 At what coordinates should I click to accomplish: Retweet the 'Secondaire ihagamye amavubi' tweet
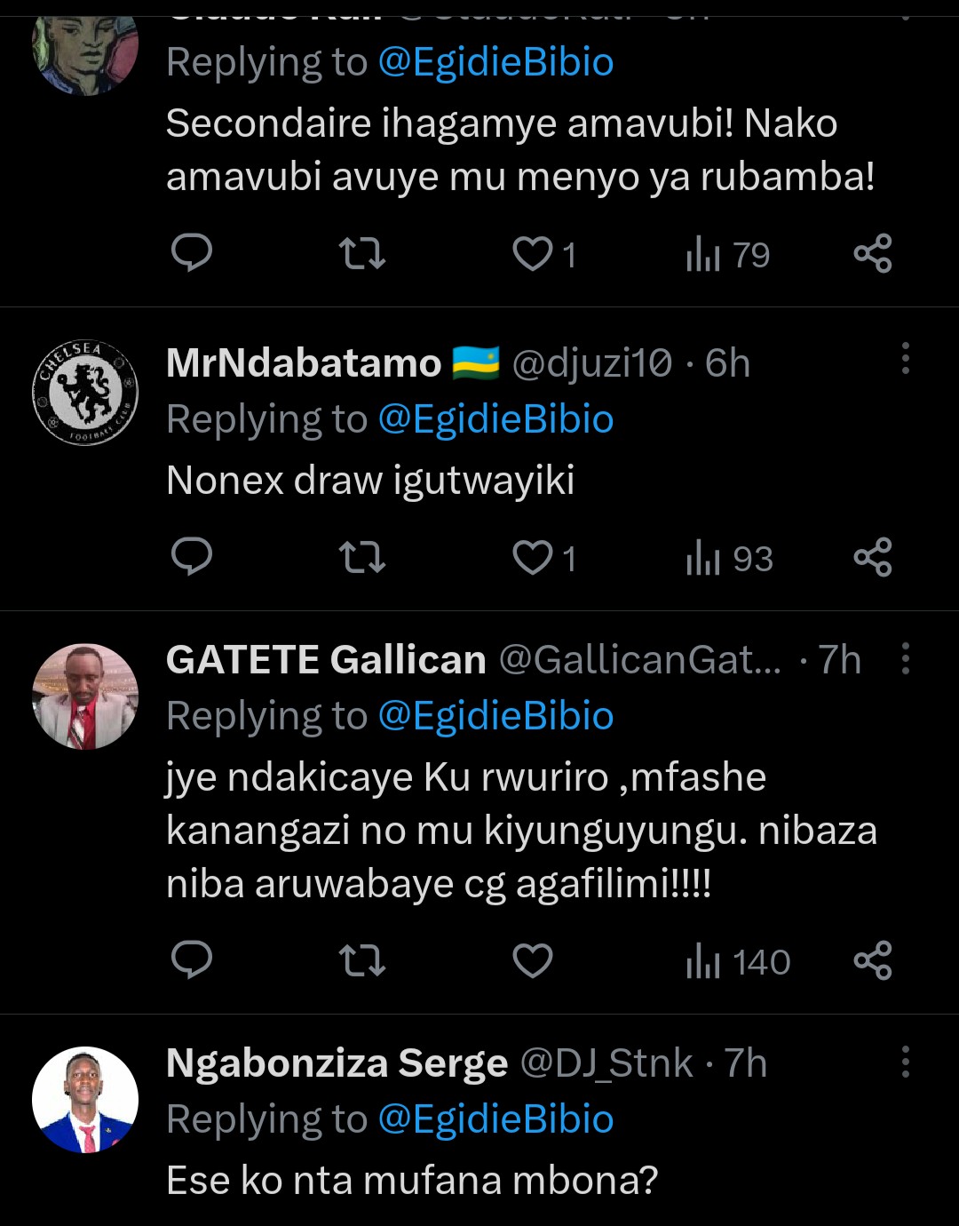[362, 255]
